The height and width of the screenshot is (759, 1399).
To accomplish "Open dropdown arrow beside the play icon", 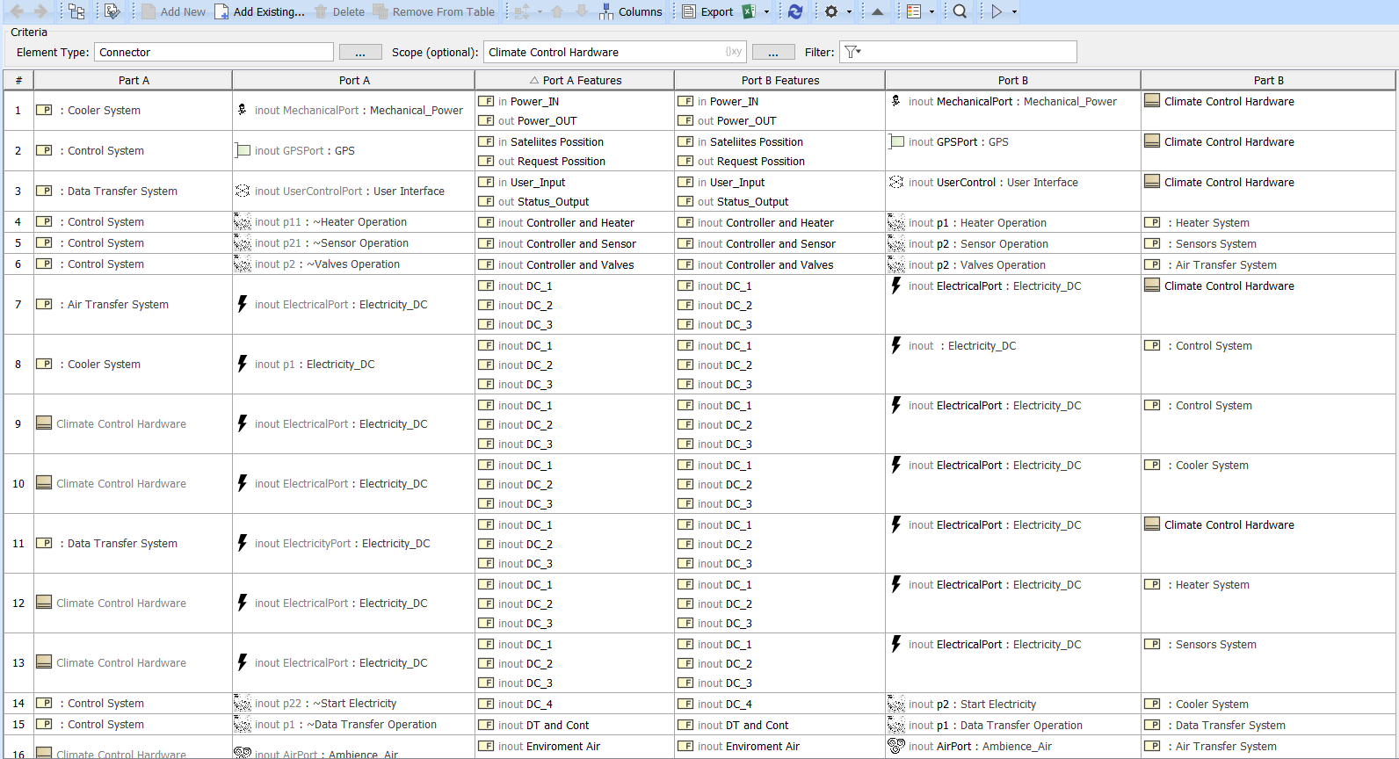I will (1014, 11).
